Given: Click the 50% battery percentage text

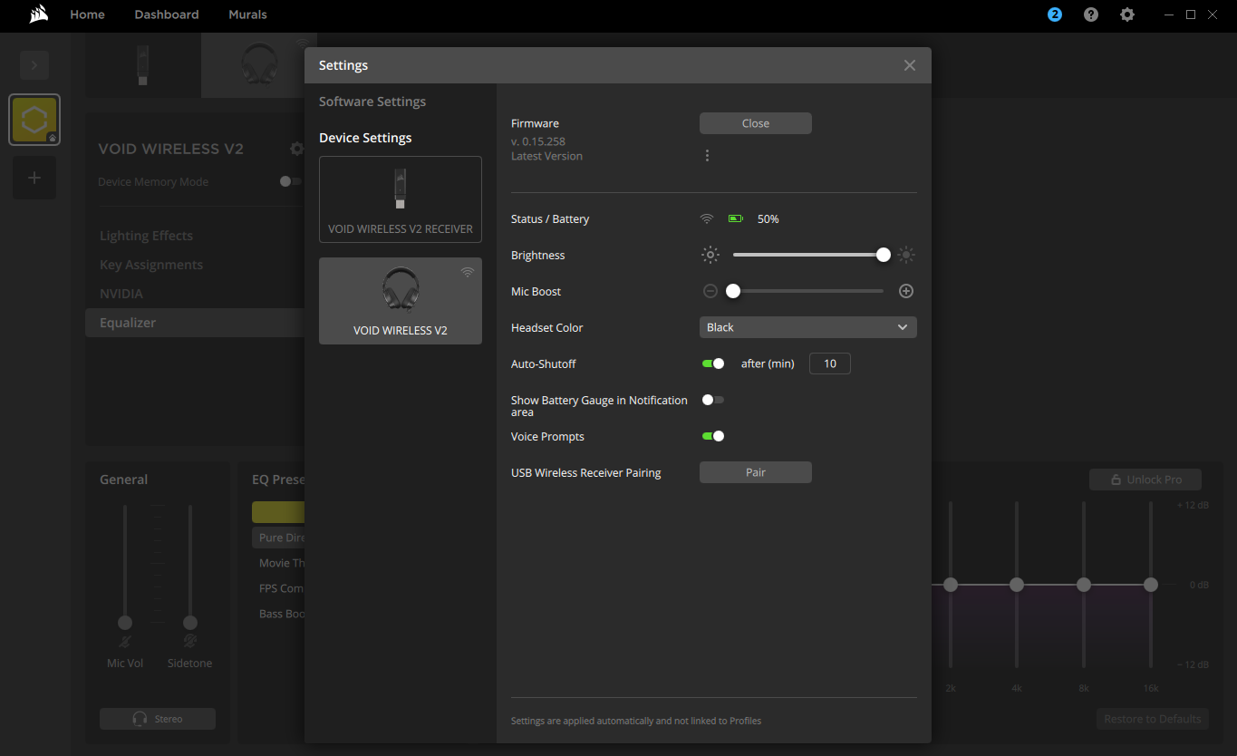Looking at the screenshot, I should 768,219.
